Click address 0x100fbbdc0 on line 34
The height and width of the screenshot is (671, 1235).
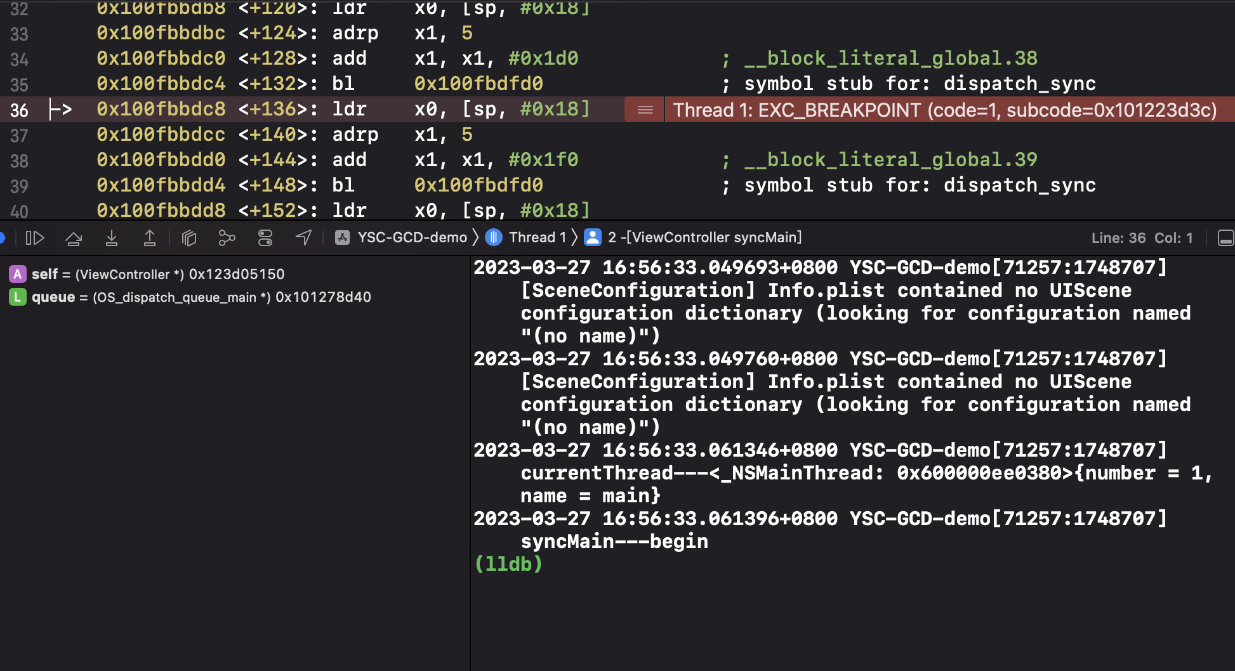click(161, 58)
